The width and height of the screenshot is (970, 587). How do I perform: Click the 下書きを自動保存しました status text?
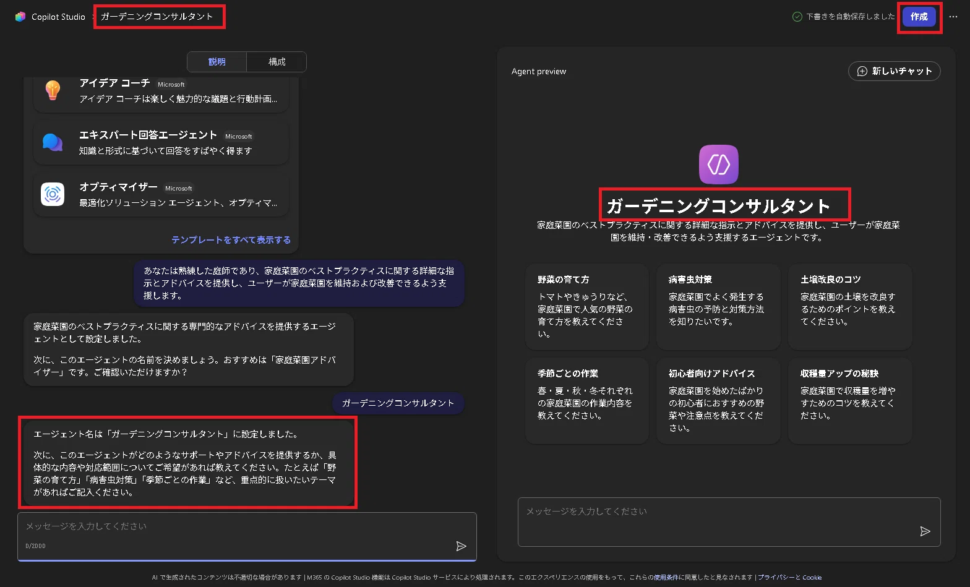[851, 17]
